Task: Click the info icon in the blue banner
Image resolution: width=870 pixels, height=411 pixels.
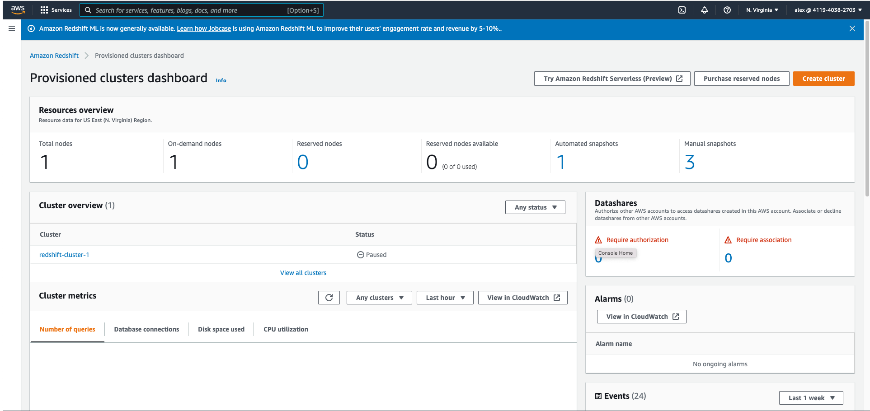Action: (31, 28)
